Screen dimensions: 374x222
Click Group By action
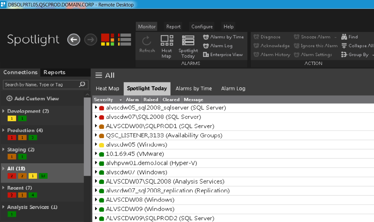355,54
